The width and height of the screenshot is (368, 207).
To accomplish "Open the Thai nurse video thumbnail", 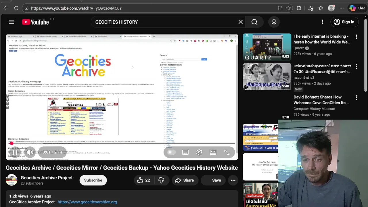I will point(267,76).
